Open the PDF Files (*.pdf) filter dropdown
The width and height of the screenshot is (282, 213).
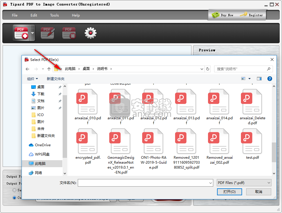pos(244,183)
